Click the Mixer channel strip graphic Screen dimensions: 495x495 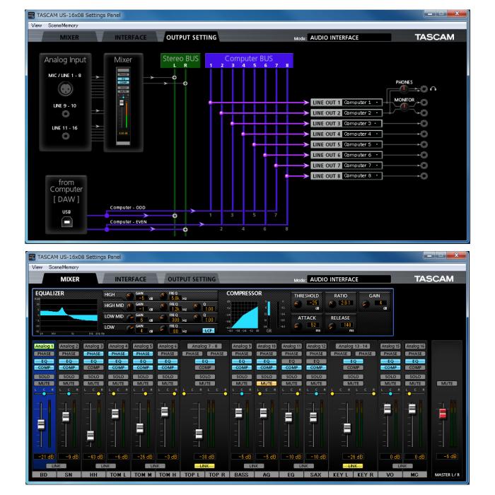(x=123, y=106)
